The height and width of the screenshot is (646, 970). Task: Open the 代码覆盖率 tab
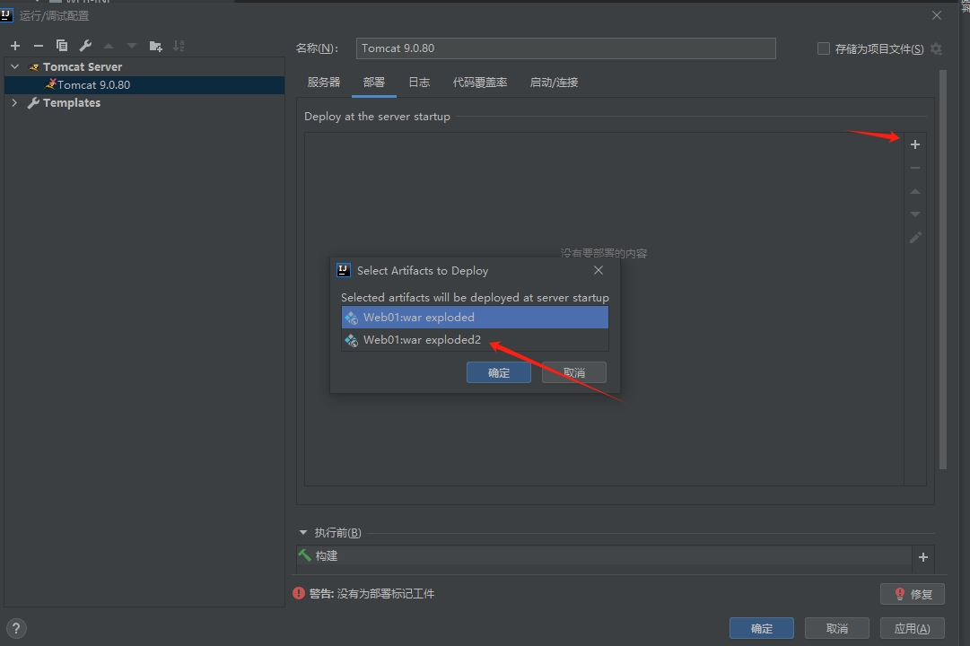pos(480,83)
